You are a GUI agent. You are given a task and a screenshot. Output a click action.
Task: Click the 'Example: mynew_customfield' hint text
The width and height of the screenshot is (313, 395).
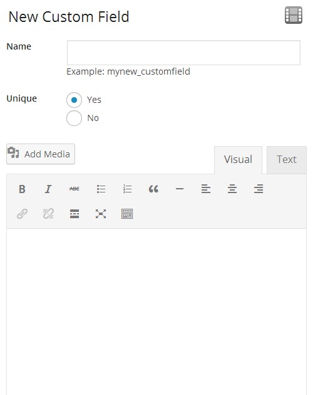[128, 72]
